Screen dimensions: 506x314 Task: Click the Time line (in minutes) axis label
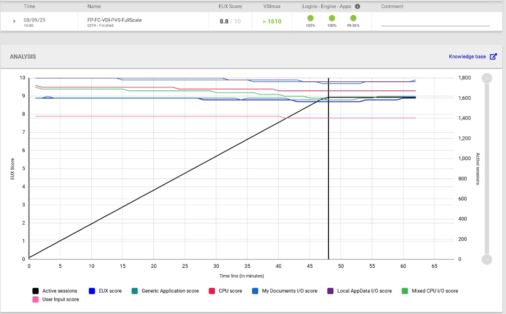tap(242, 276)
